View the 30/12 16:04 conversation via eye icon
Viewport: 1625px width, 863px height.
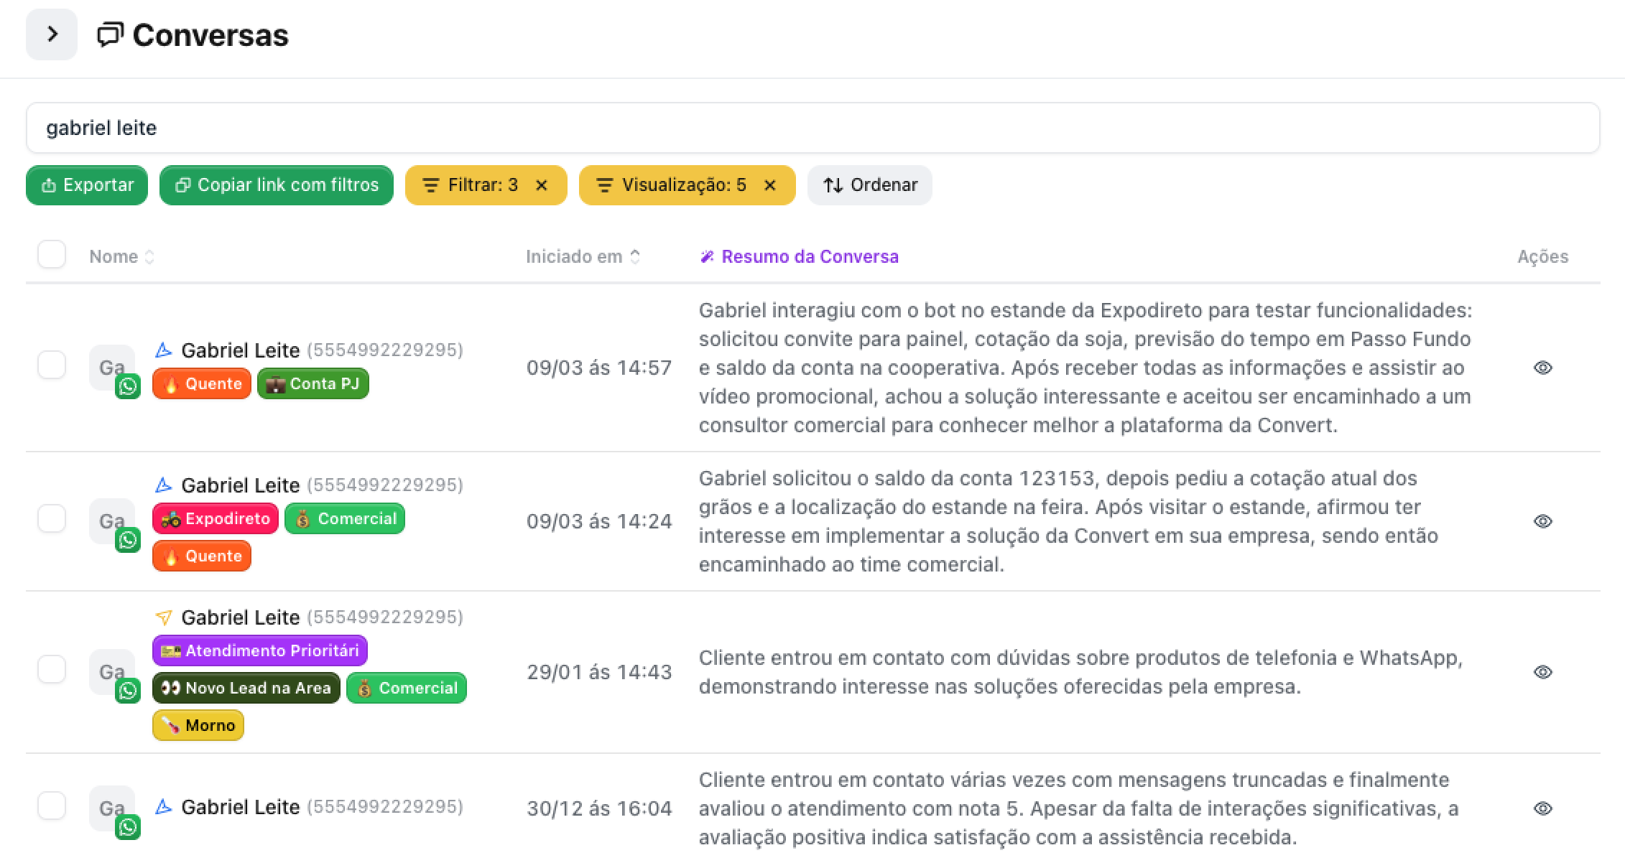coord(1543,808)
